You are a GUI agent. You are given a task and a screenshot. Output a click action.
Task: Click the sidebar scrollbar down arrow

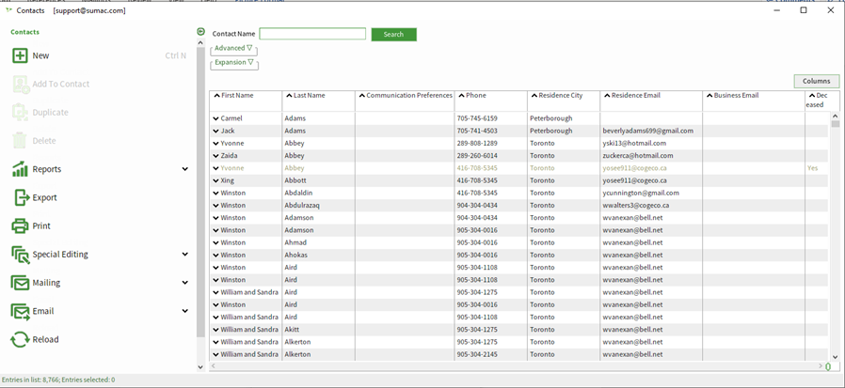coord(200,367)
